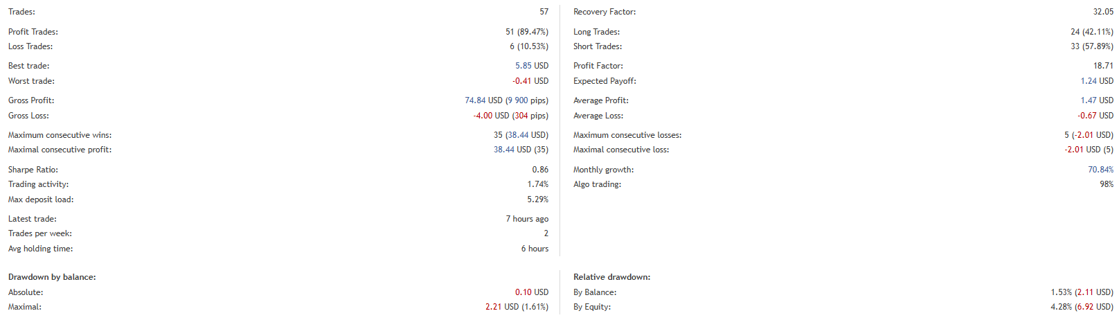The height and width of the screenshot is (320, 1119).
Task: Click the Best trade value 5.85 USD
Action: [x=531, y=66]
